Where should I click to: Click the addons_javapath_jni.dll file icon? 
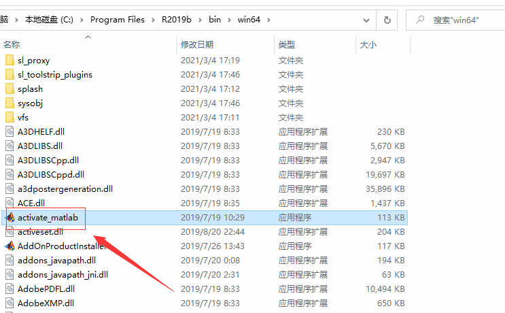point(10,274)
